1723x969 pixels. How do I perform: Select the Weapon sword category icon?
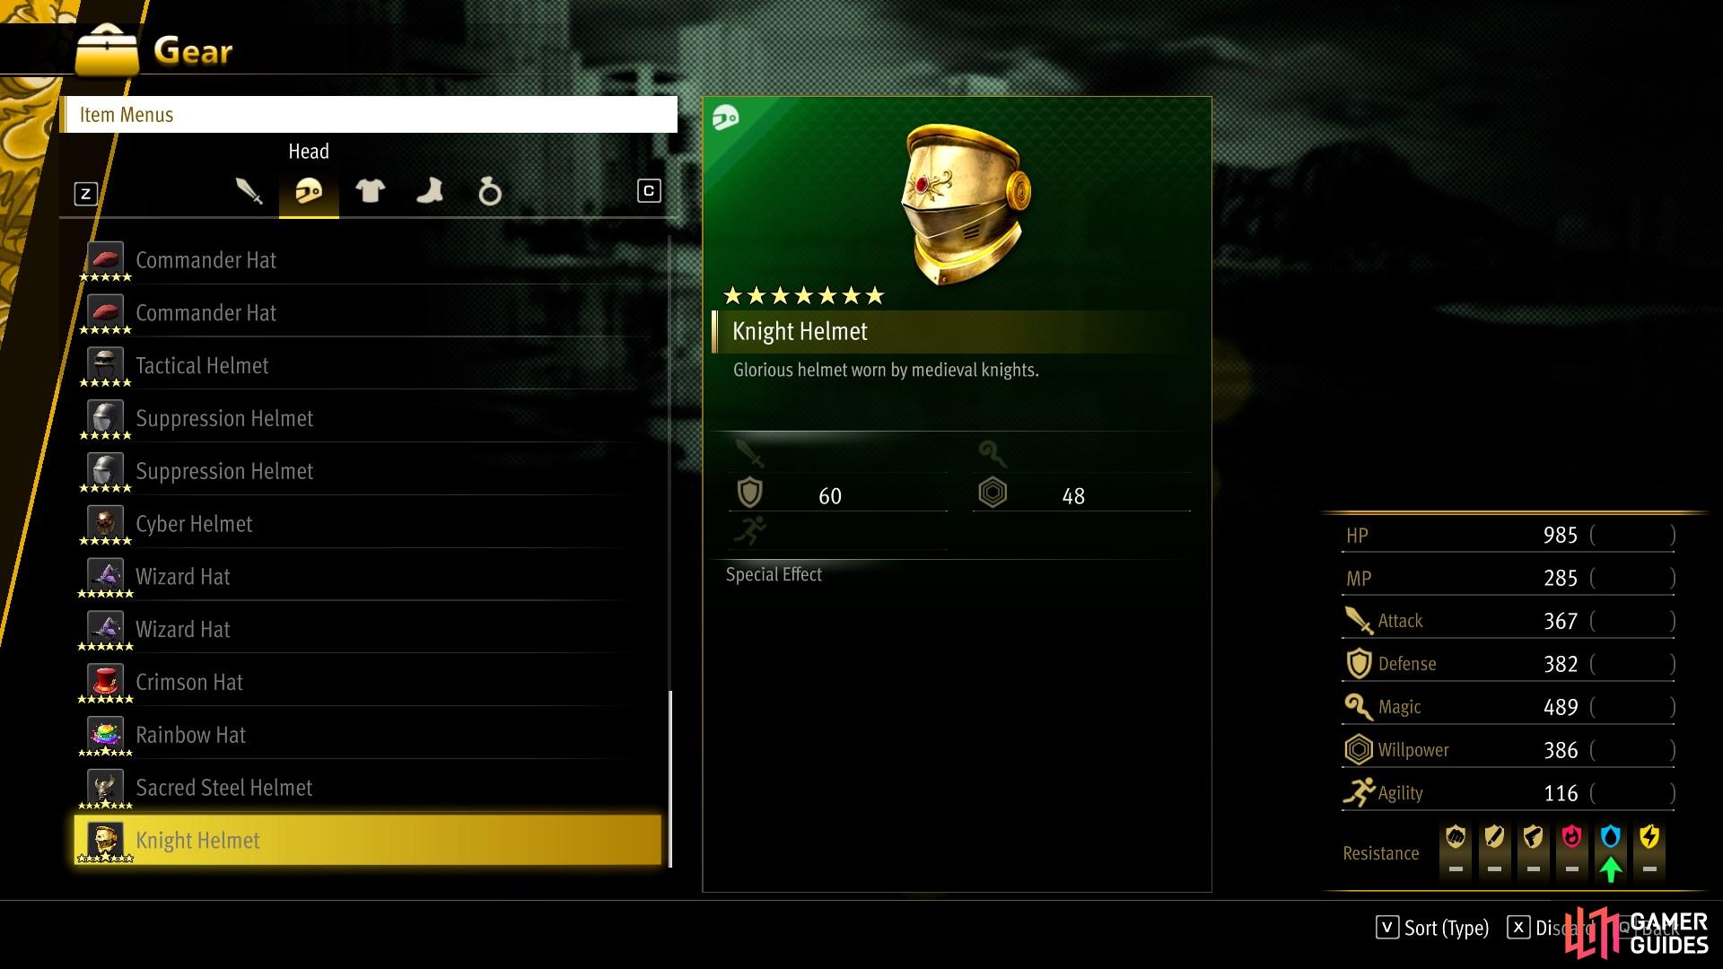(x=249, y=191)
